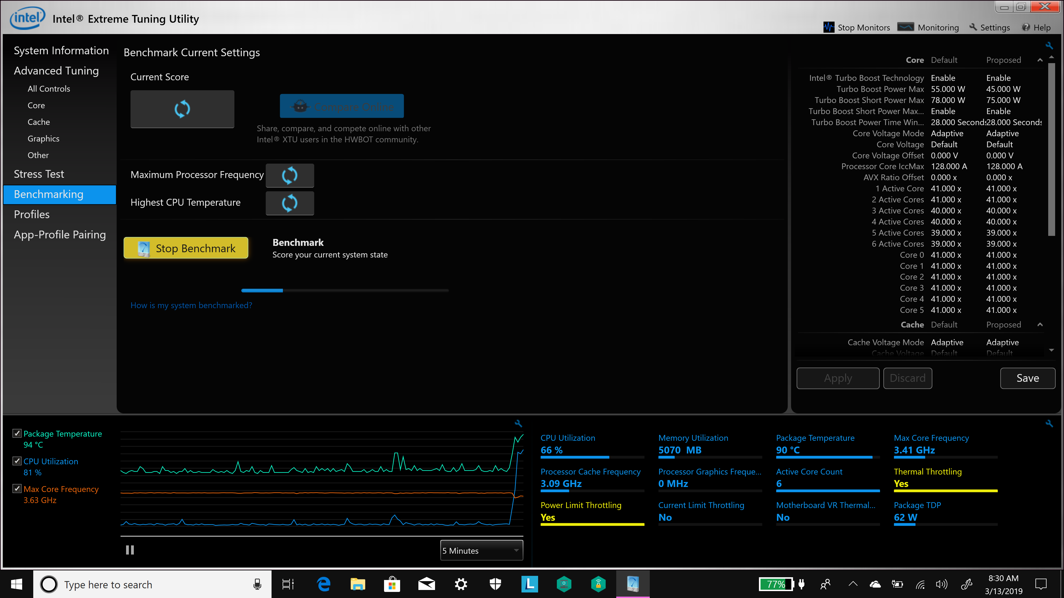Collapse the Cache settings section
Image resolution: width=1064 pixels, height=598 pixels.
click(x=1040, y=325)
